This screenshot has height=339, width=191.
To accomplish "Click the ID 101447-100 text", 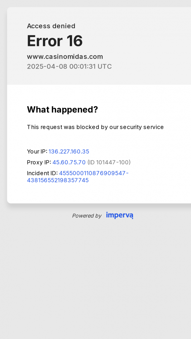I will (109, 163).
